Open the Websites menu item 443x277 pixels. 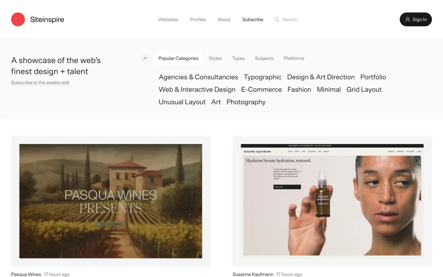pyautogui.click(x=168, y=20)
